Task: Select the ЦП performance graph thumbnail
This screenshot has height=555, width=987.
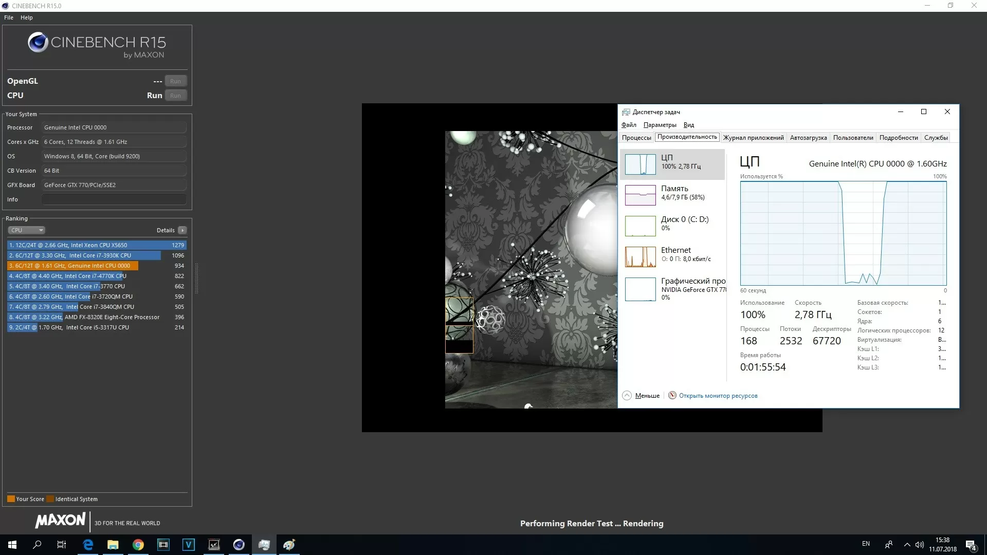Action: [x=640, y=164]
